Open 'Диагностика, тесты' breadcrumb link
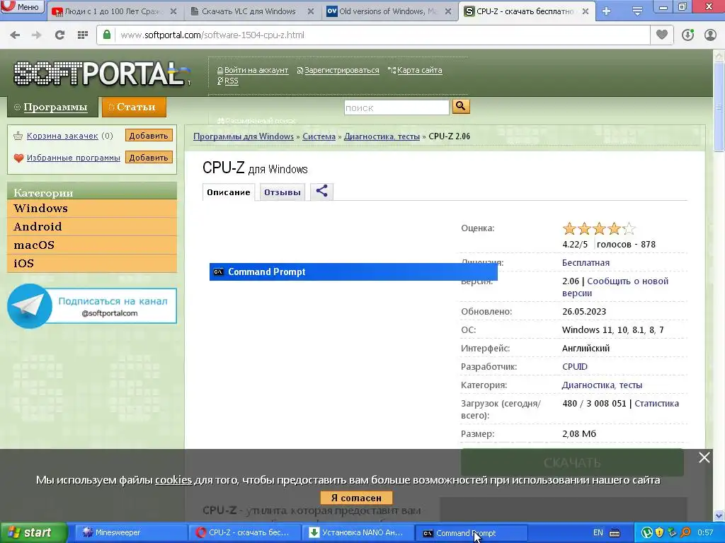This screenshot has height=543, width=725. pyautogui.click(x=382, y=136)
